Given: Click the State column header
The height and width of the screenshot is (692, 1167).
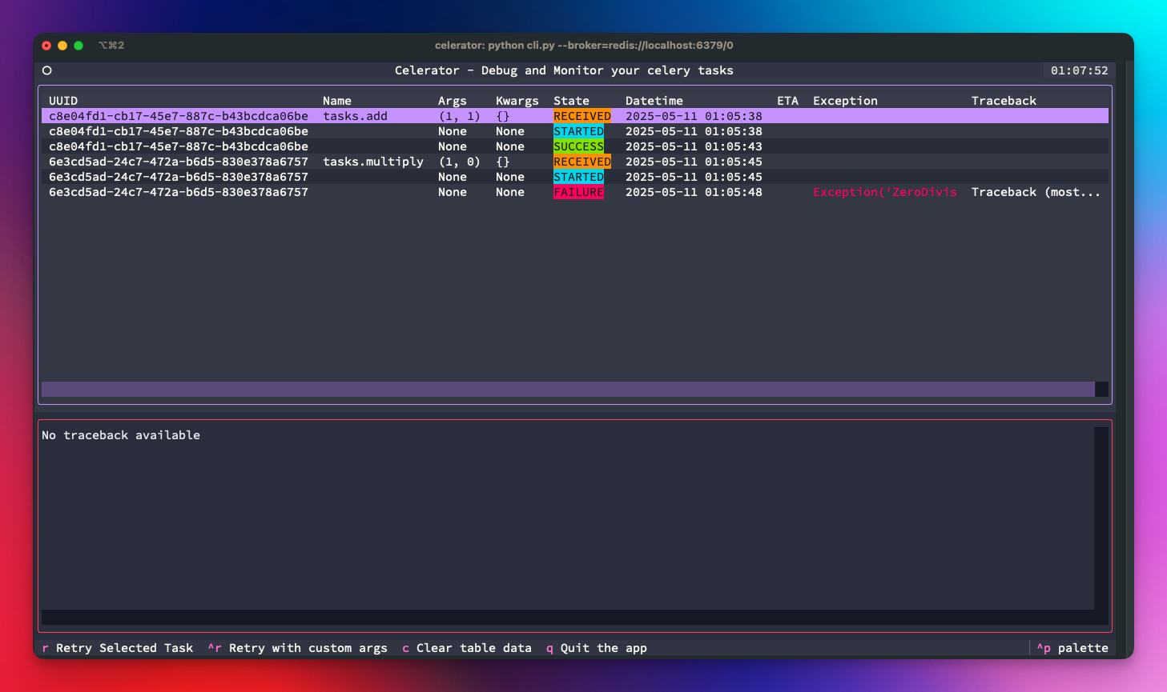Looking at the screenshot, I should click(571, 101).
